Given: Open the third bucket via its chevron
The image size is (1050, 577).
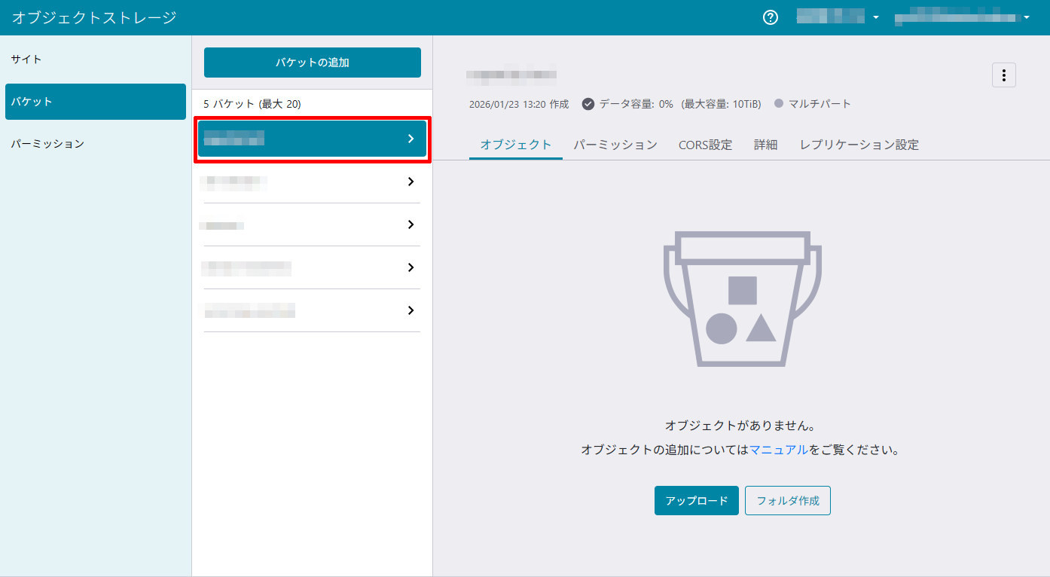Looking at the screenshot, I should pyautogui.click(x=411, y=224).
